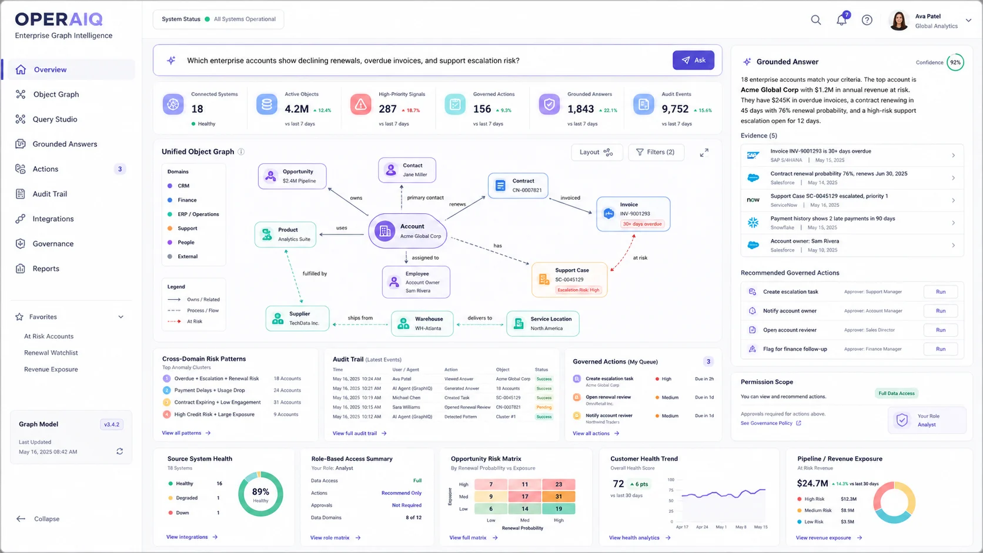
Task: Click the Grounded Answers shield icon
Action: (549, 105)
